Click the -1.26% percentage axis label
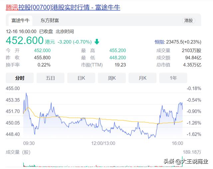213x169 pixels. coord(194,123)
